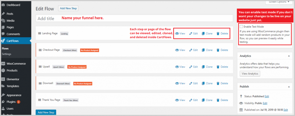Click the drag handle of Upsell step
This screenshot has width=295, height=116.
40,67
